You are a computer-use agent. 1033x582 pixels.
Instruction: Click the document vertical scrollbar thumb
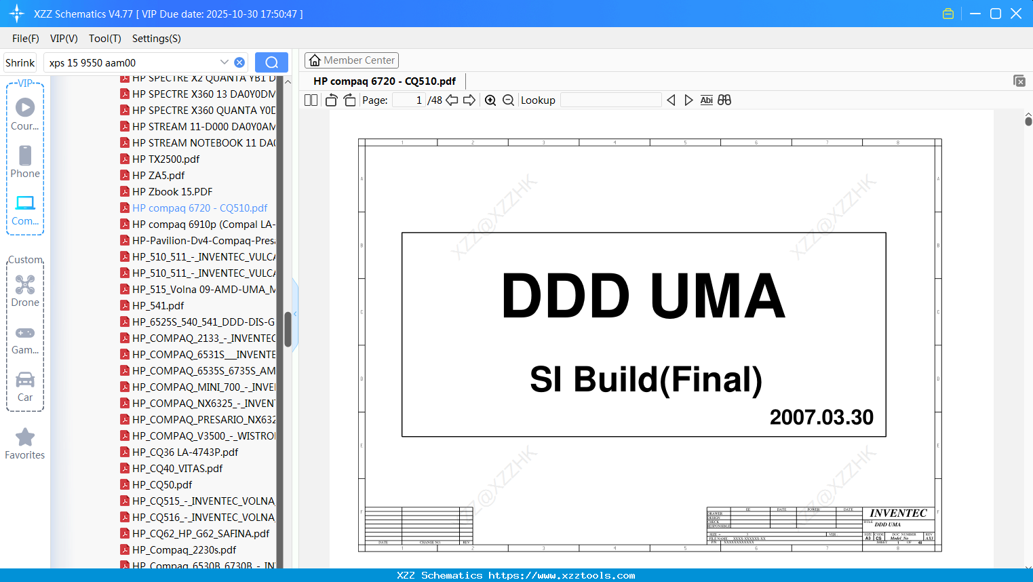(1028, 121)
